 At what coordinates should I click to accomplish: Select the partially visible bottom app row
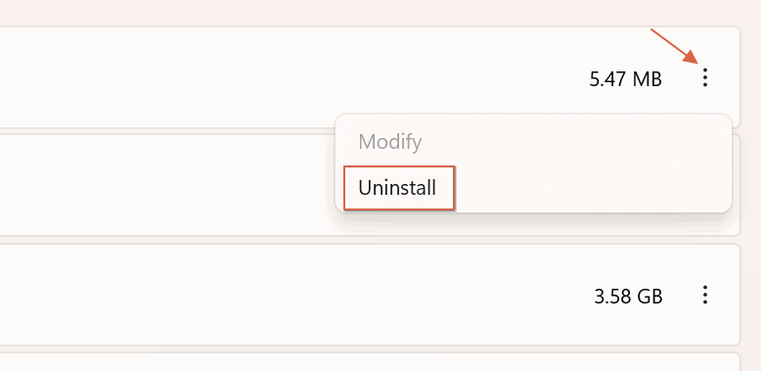click(x=370, y=362)
